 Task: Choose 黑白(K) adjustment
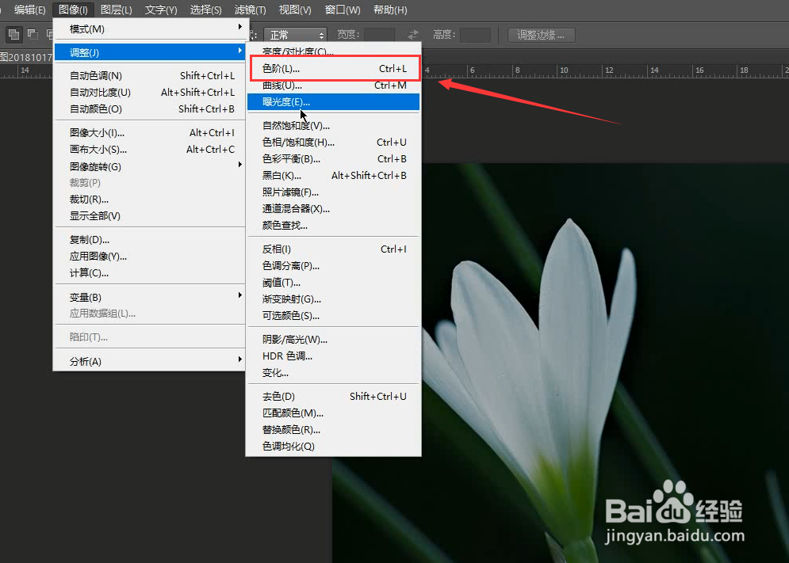334,176
